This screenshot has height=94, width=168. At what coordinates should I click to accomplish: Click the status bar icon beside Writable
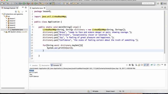coord(89,91)
